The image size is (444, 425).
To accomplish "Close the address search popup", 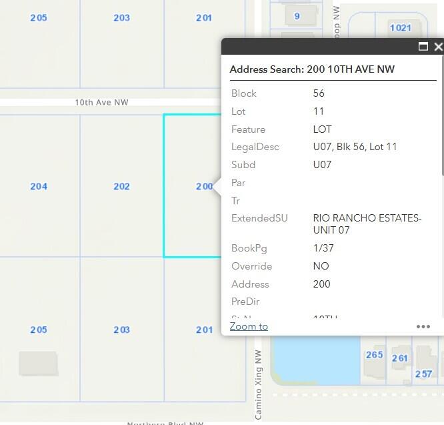I will click(438, 46).
